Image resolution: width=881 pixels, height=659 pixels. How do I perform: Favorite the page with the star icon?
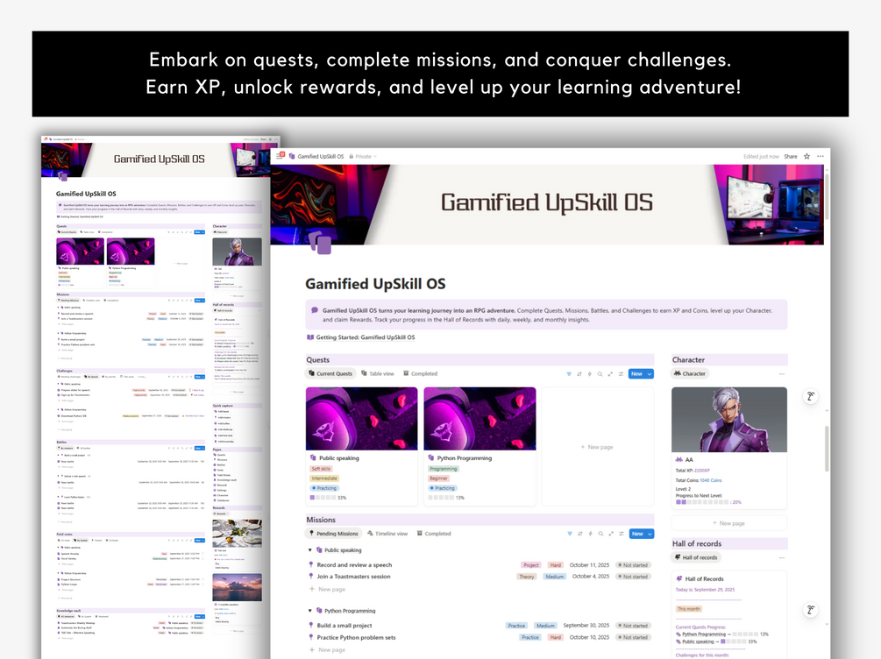[x=806, y=156]
